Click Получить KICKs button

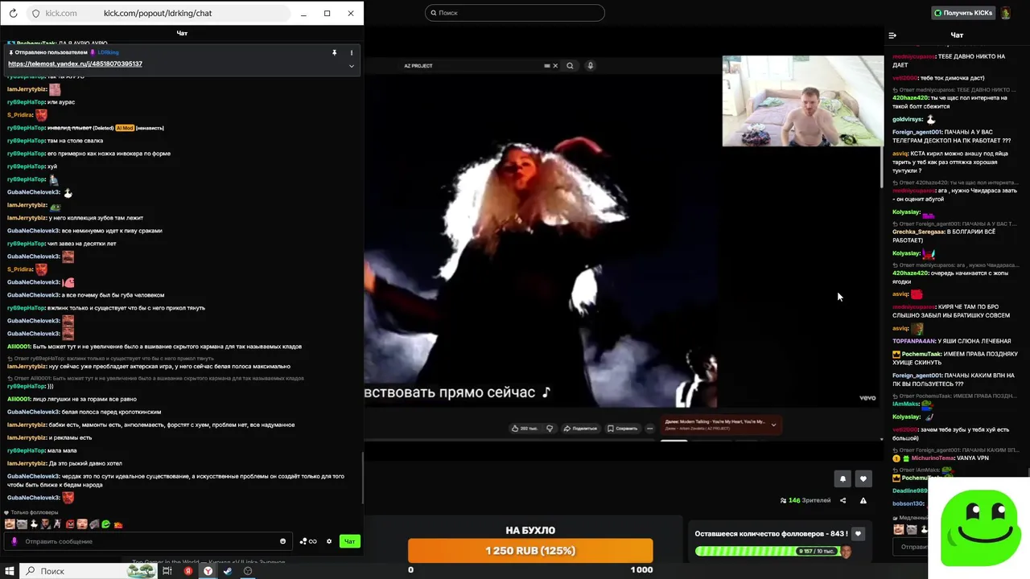point(963,13)
